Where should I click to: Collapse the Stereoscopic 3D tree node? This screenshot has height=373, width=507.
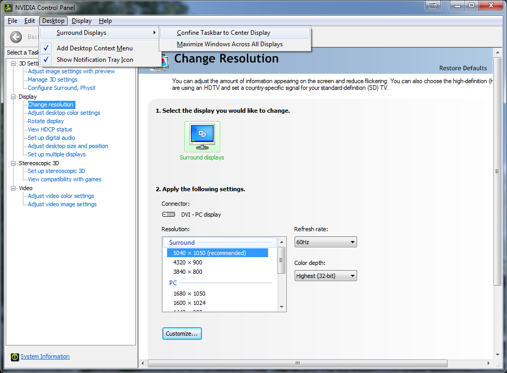click(x=14, y=163)
